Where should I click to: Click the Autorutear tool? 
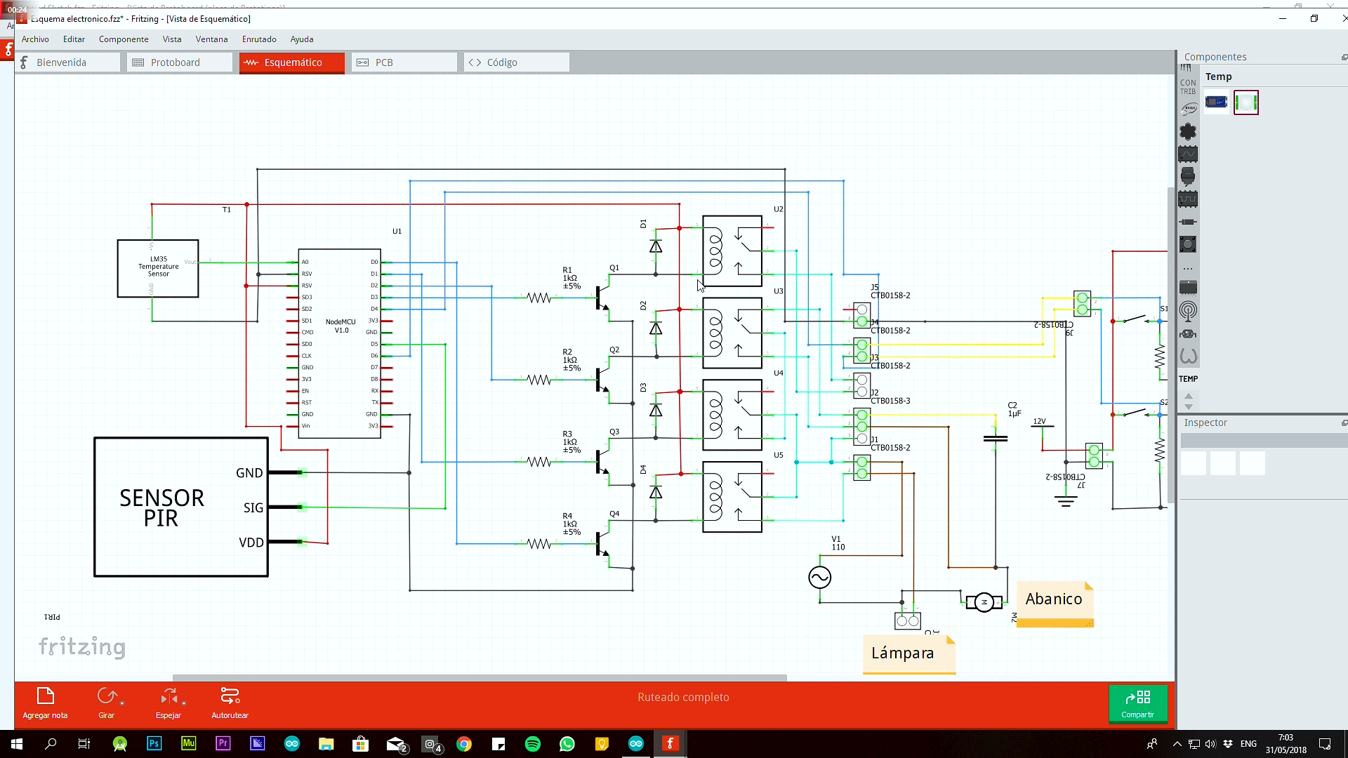pyautogui.click(x=230, y=703)
